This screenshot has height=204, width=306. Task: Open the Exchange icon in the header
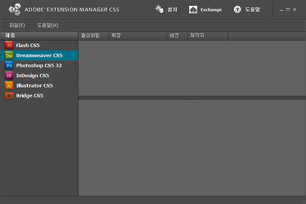click(x=193, y=9)
